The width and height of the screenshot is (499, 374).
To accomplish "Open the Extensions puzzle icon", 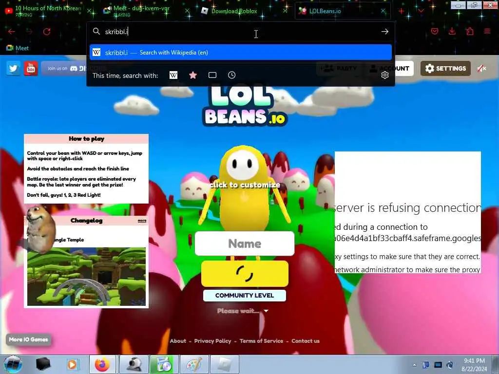I will [x=470, y=31].
